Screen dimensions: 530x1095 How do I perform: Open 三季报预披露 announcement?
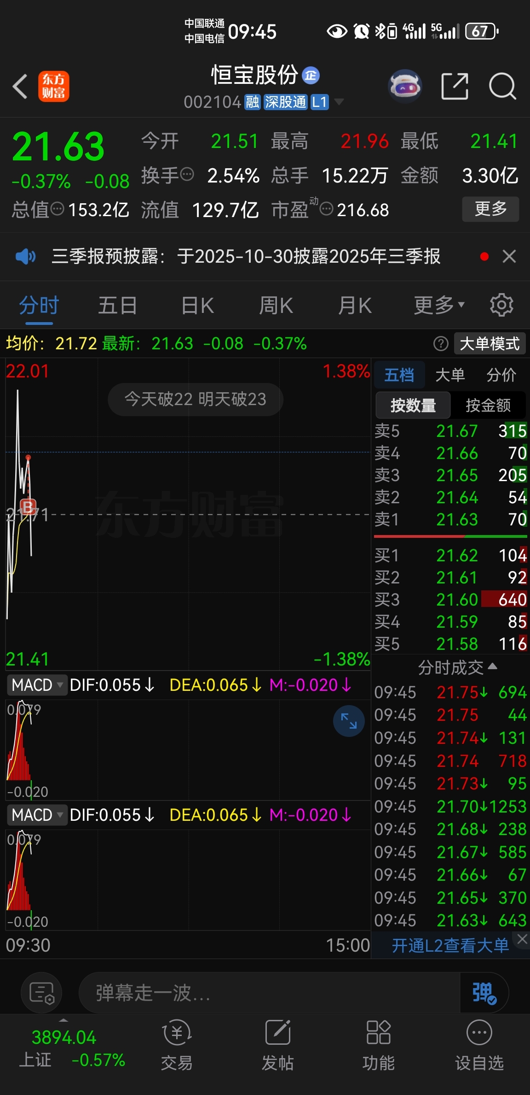tap(246, 256)
